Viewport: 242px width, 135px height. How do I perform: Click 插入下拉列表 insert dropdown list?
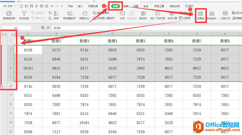tap(158, 15)
